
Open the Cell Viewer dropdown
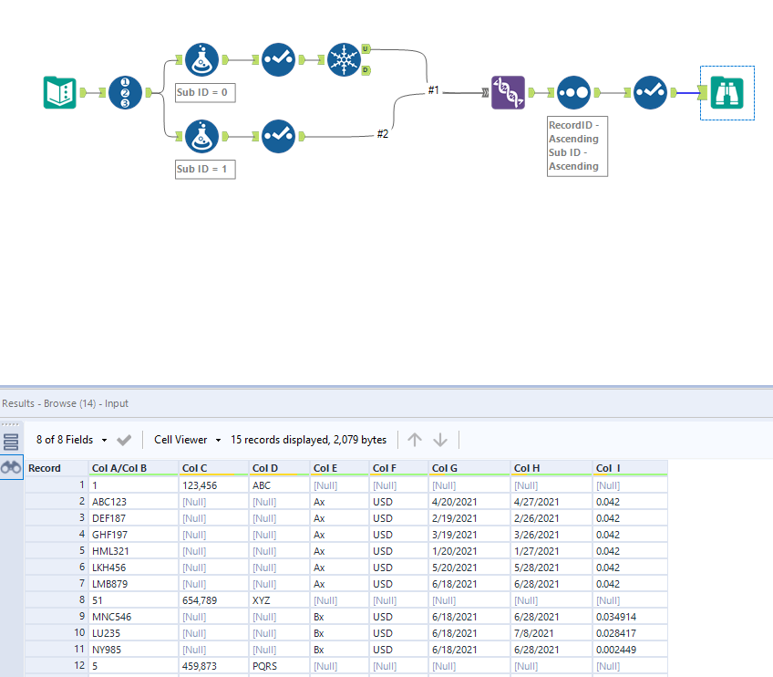(188, 440)
